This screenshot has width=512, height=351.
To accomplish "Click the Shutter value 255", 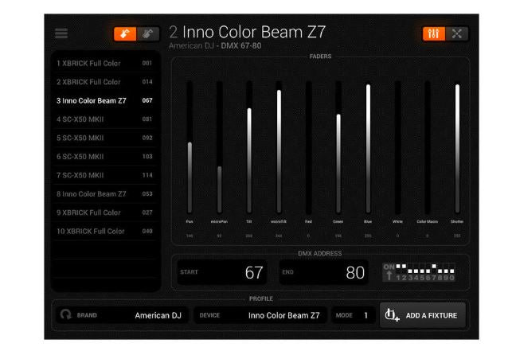I will [457, 236].
